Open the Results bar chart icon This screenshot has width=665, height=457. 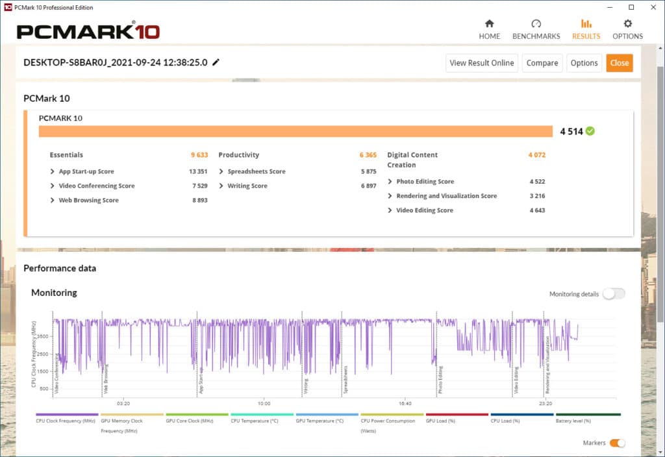586,23
